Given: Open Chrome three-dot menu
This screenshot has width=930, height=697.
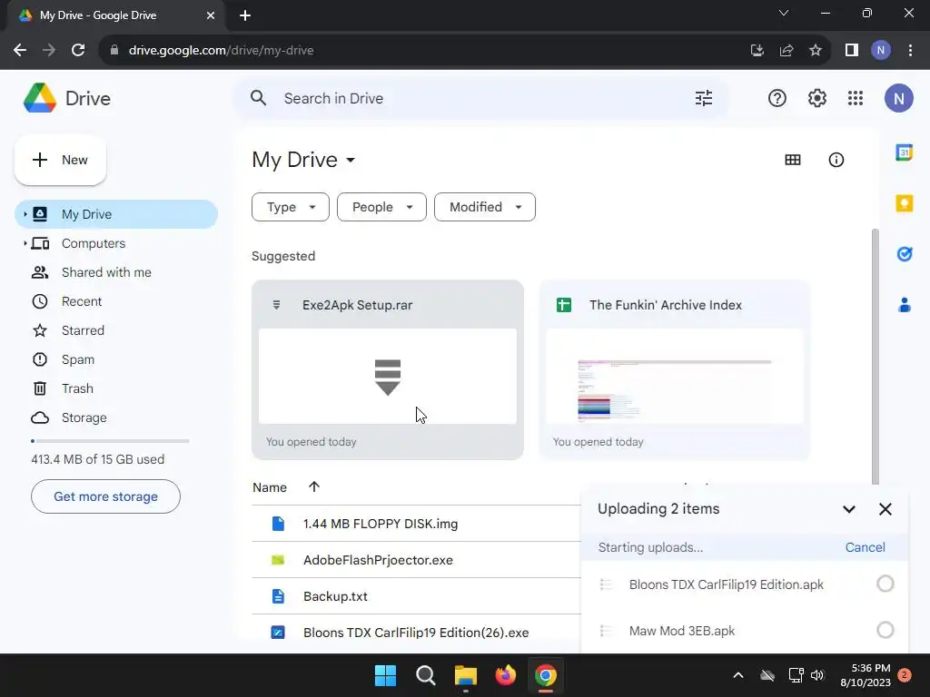Looking at the screenshot, I should pyautogui.click(x=910, y=51).
